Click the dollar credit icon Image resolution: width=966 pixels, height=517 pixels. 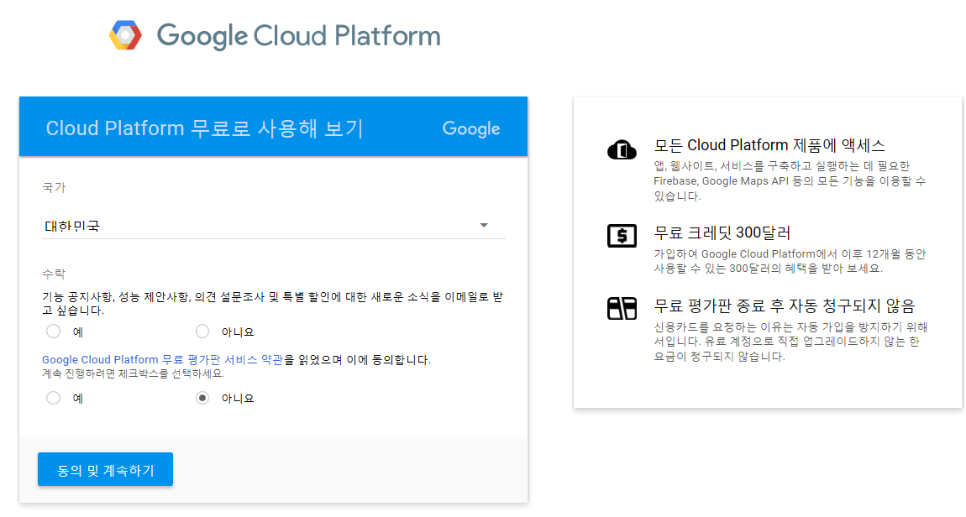coord(622,236)
